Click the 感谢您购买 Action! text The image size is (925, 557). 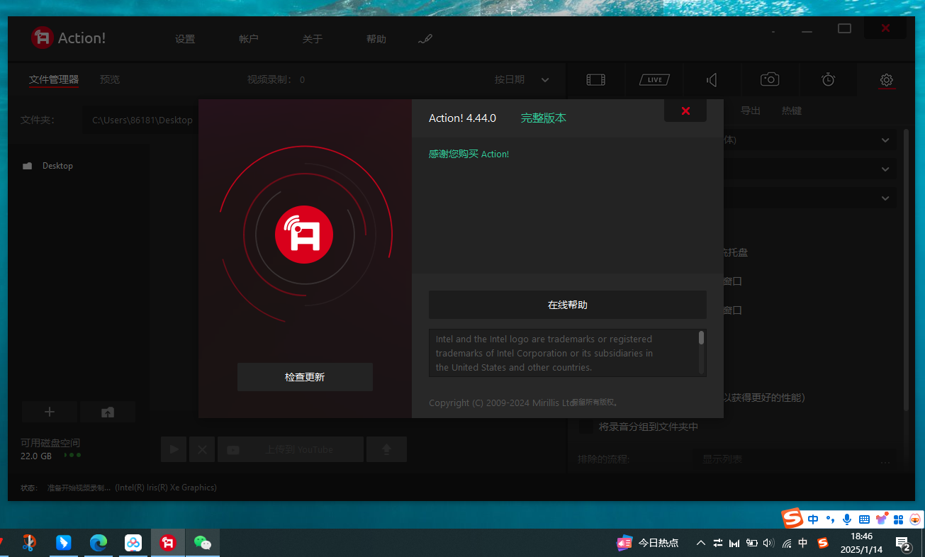(469, 154)
